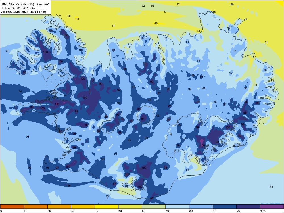Click the initial time line 'IT: Fös. 03. 01. 2025 06Z'

(18, 8)
